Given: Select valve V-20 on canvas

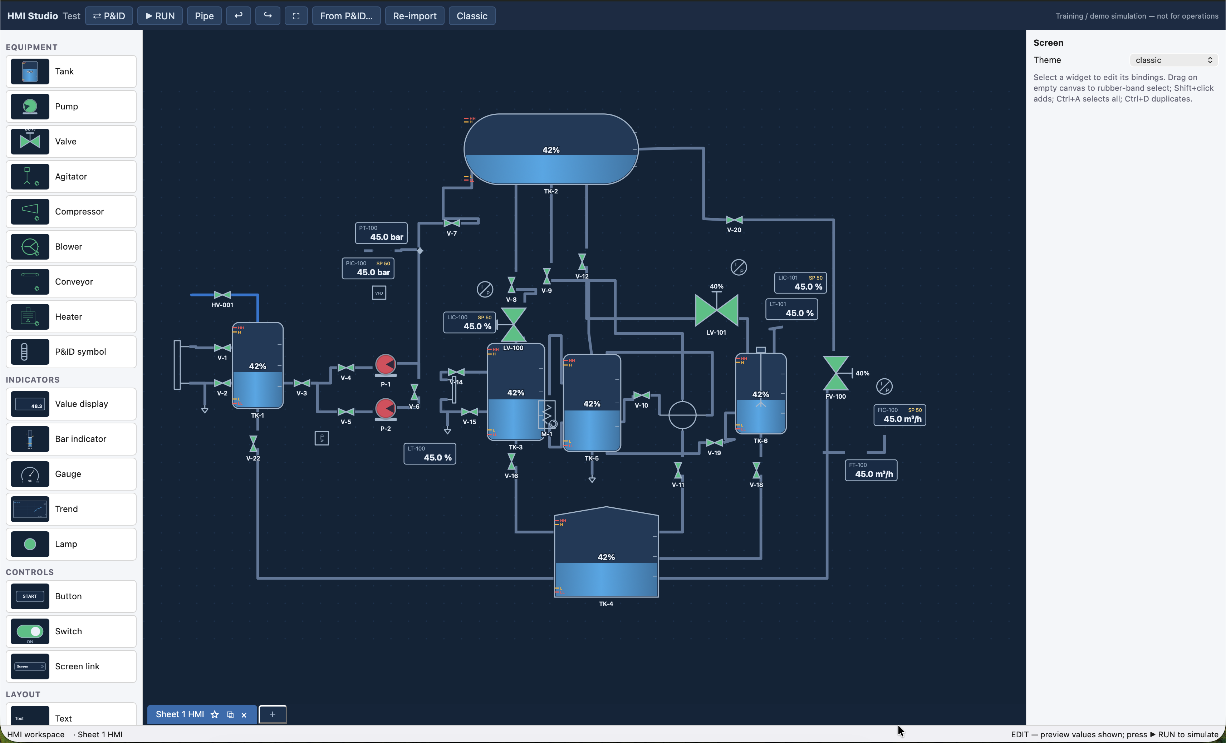Looking at the screenshot, I should 734,220.
